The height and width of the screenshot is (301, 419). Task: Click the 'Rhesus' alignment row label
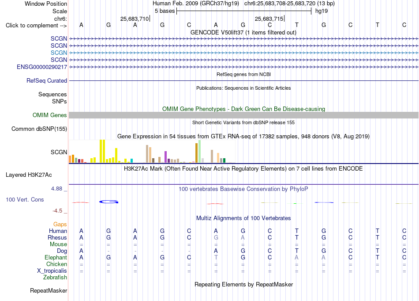57,237
